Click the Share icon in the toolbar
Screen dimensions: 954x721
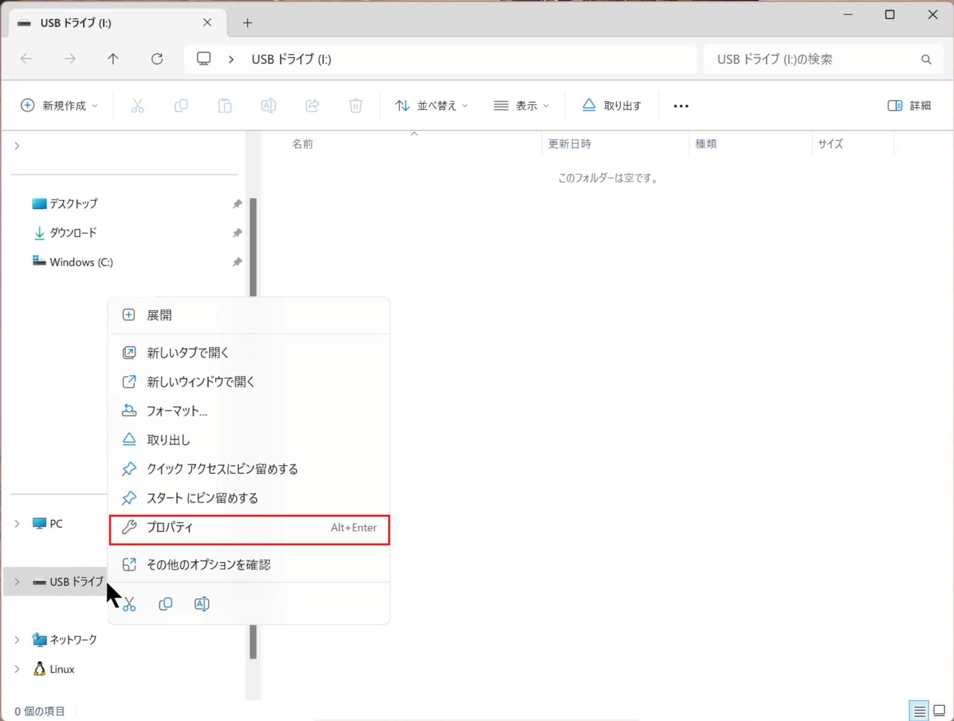(312, 106)
